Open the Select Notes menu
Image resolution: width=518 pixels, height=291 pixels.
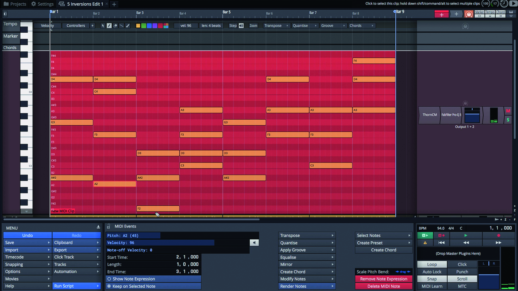[384, 235]
